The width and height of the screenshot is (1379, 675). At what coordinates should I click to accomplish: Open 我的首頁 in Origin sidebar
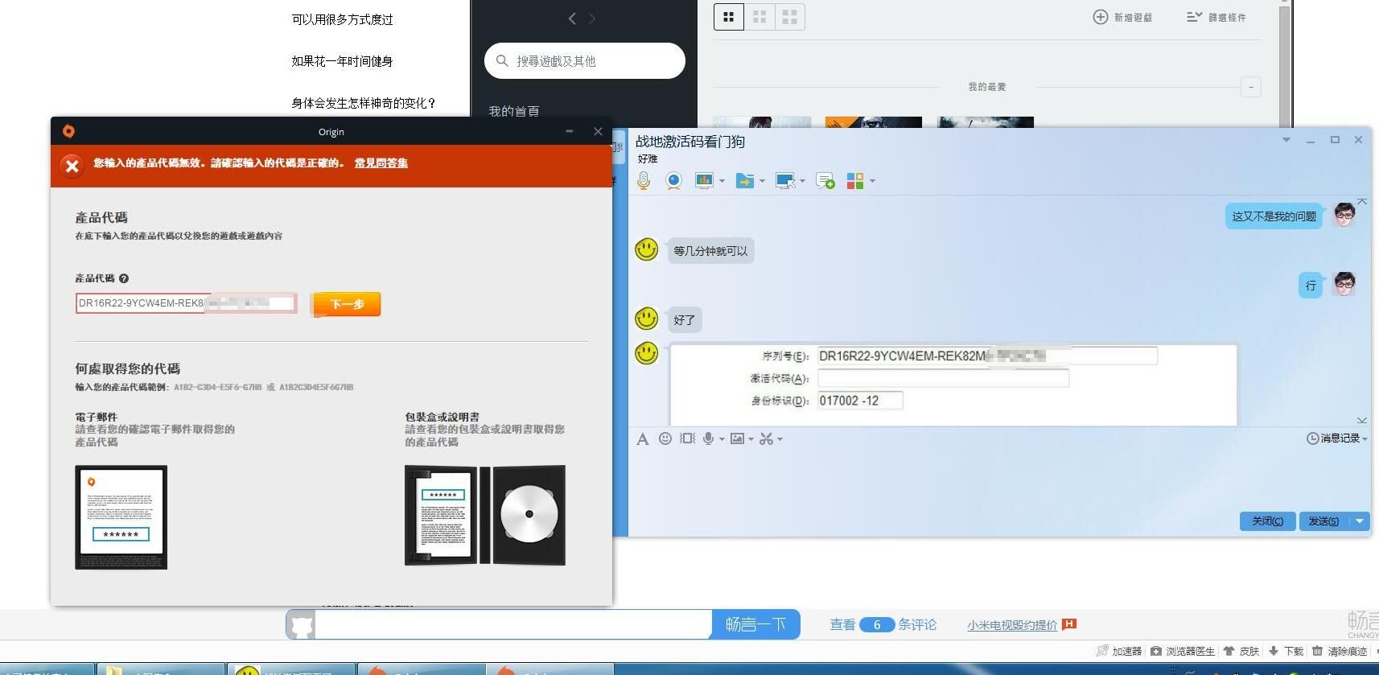click(x=514, y=111)
